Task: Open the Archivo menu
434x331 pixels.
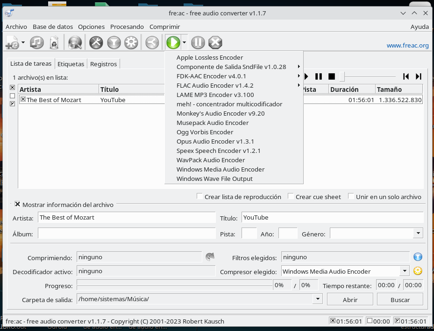Action: 16,27
